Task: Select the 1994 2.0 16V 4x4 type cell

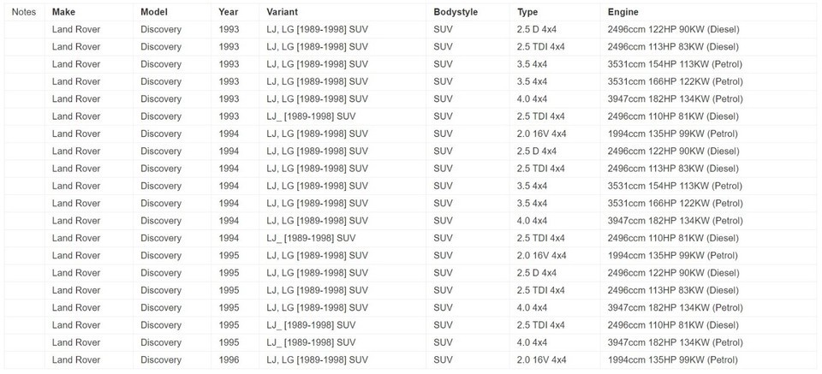Action: pos(541,134)
